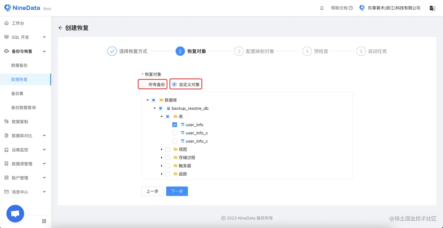443x228 pixels.
Task: Open the NineData logo on the top bar
Action: pyautogui.click(x=22, y=8)
